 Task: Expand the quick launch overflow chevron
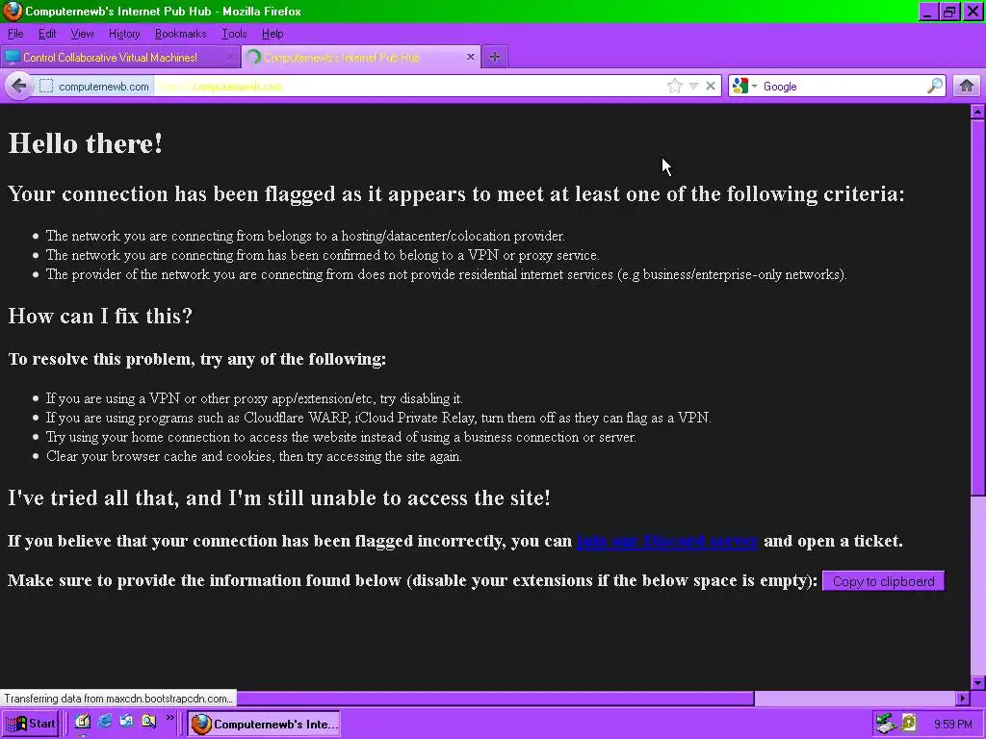[x=169, y=718]
